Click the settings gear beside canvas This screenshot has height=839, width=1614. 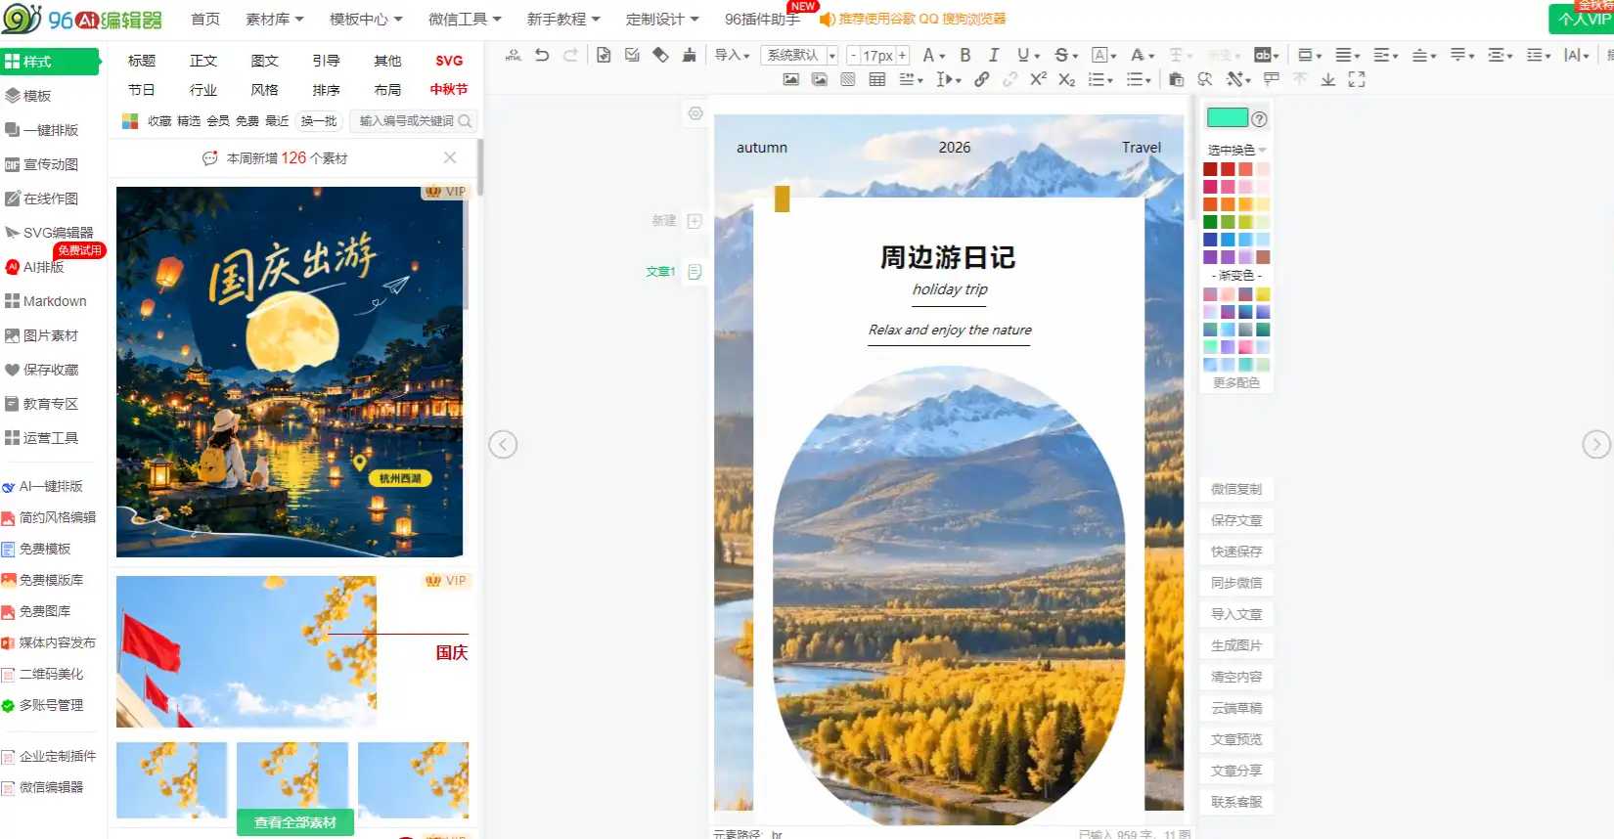click(695, 113)
